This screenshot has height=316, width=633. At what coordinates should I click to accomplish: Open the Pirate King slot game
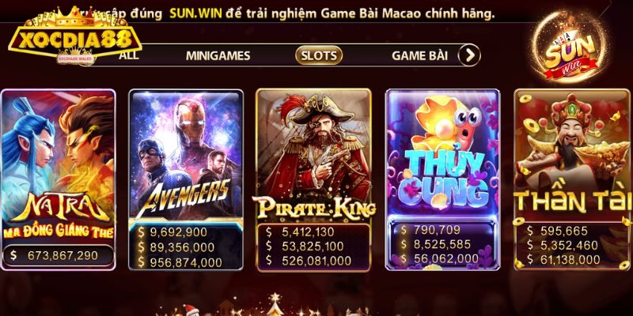313,180
